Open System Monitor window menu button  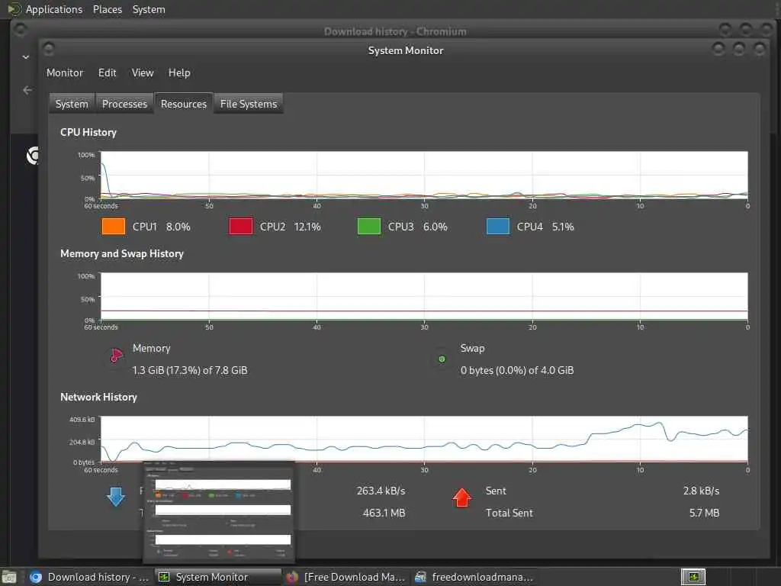49,49
